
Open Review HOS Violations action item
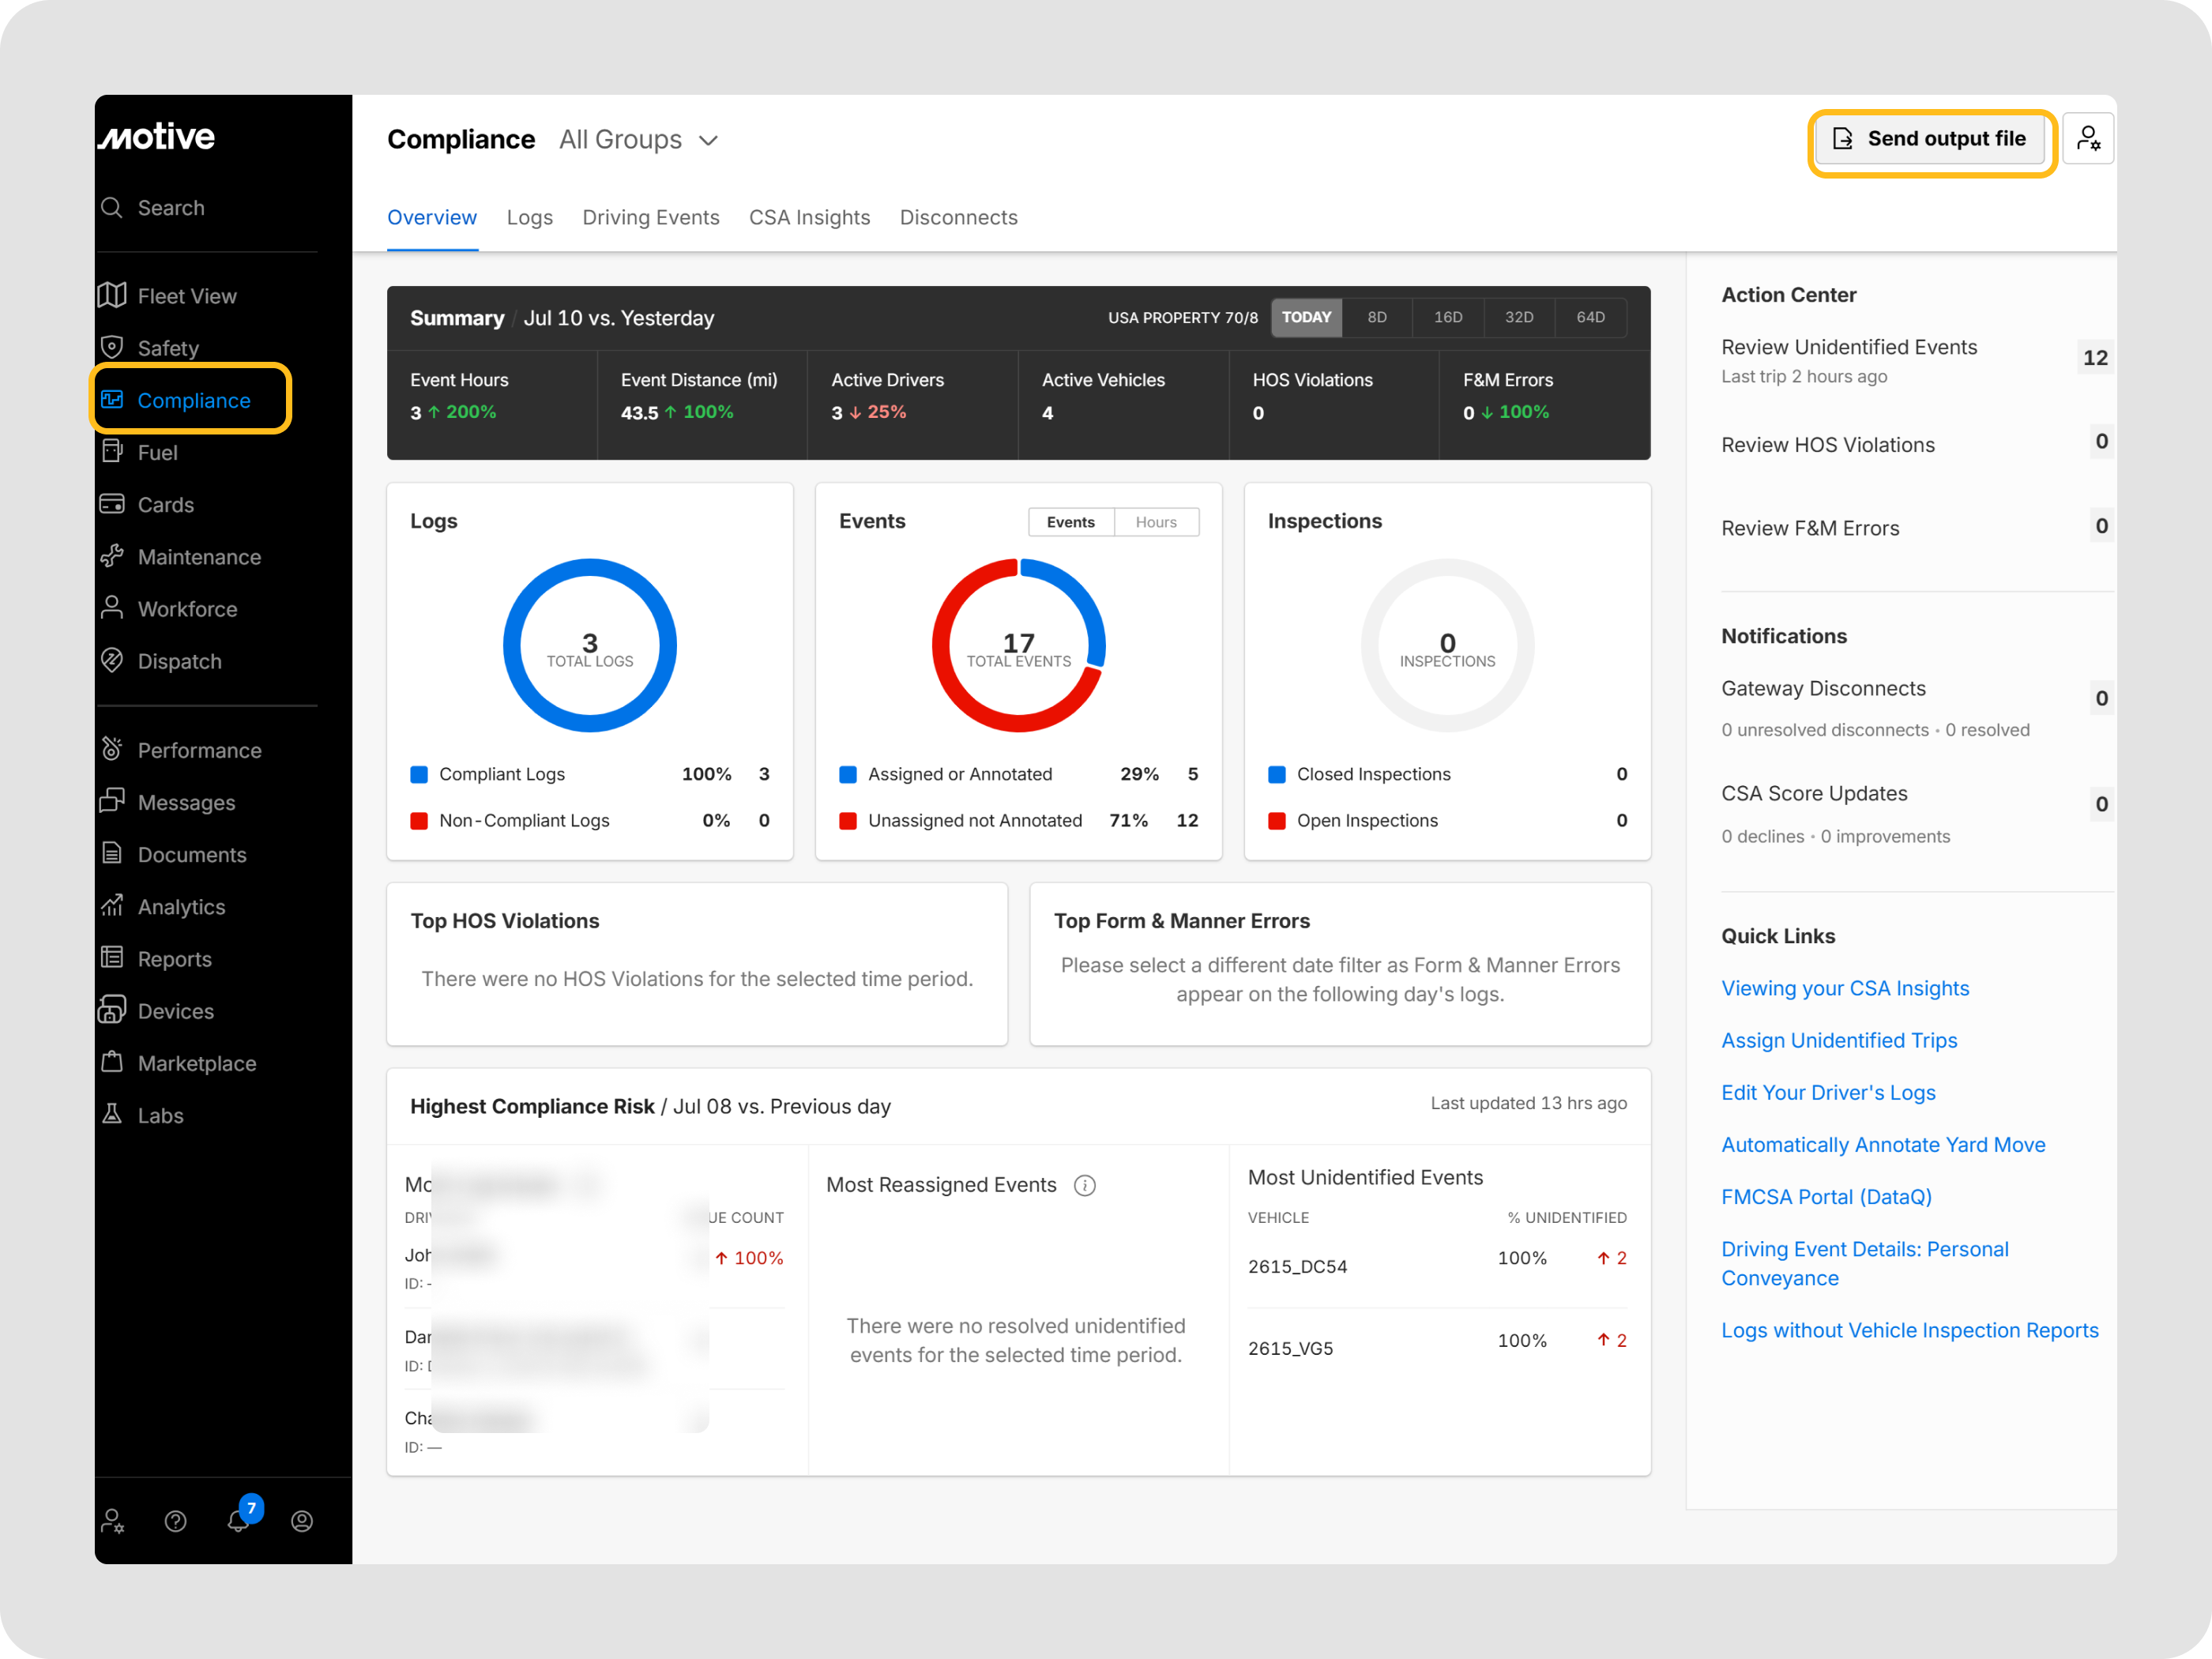tap(1917, 444)
